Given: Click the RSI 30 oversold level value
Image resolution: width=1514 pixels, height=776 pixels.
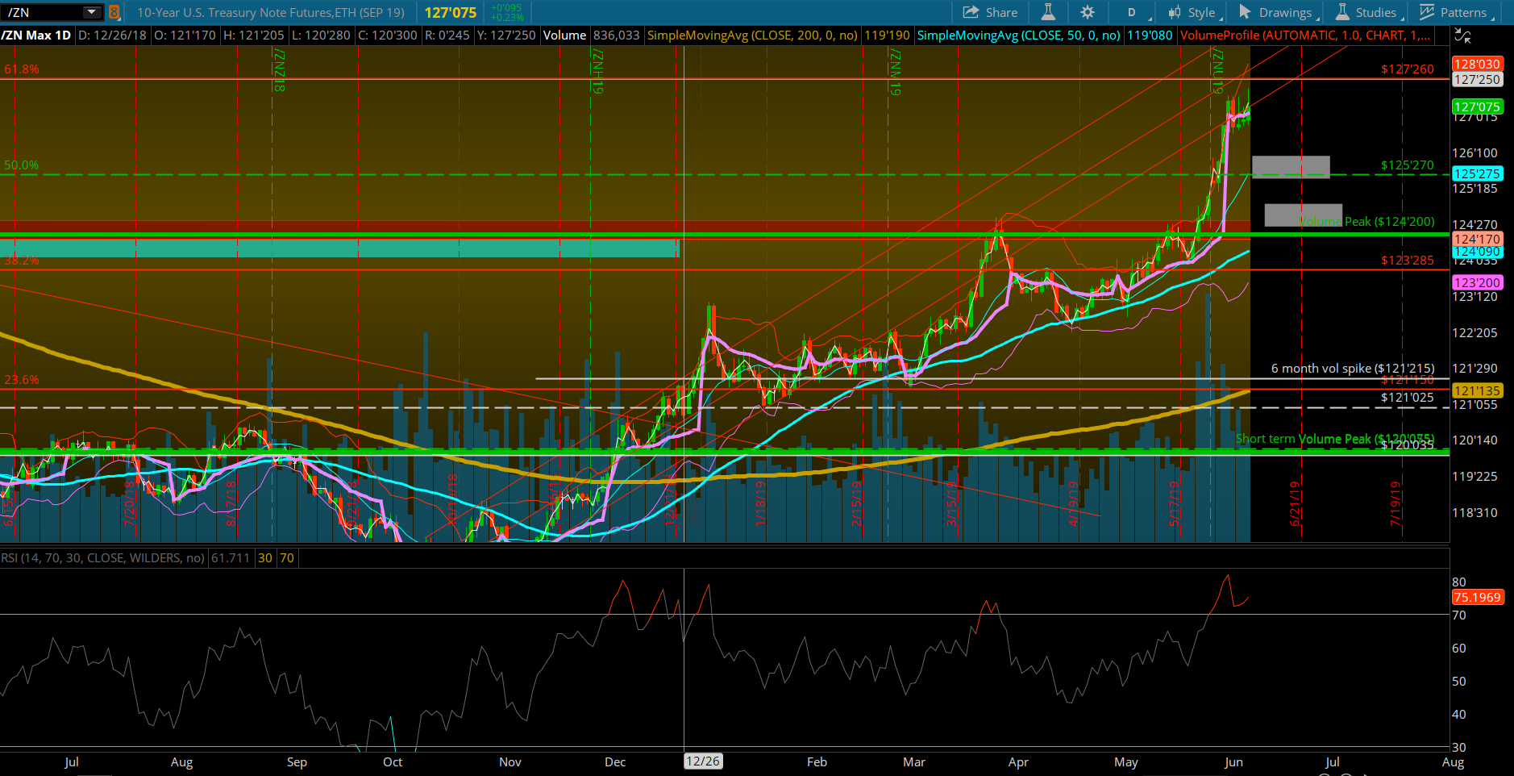Looking at the screenshot, I should pos(265,558).
